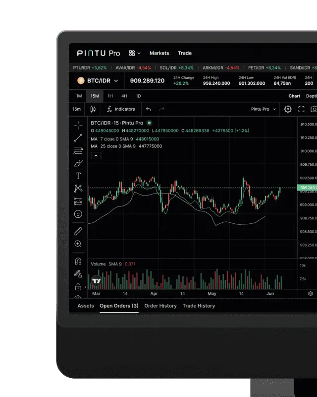The height and width of the screenshot is (397, 317).
Task: Open the Fibonacci retracement tool
Action: coord(78,150)
